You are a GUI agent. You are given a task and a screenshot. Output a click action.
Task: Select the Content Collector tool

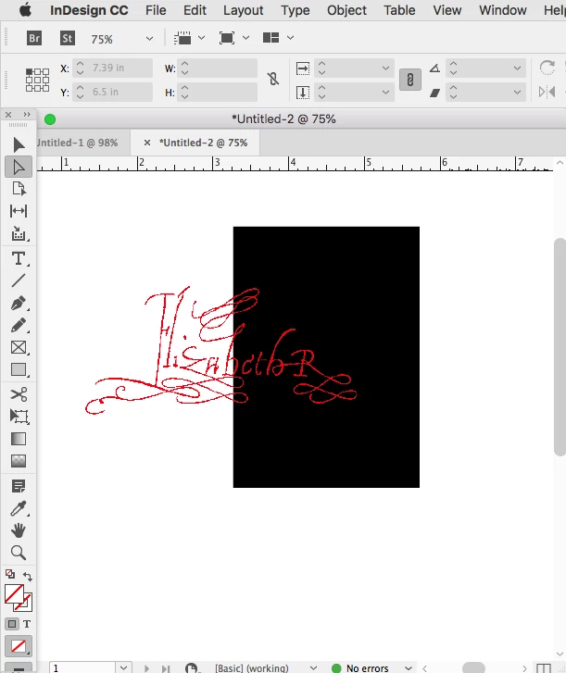tap(19, 233)
